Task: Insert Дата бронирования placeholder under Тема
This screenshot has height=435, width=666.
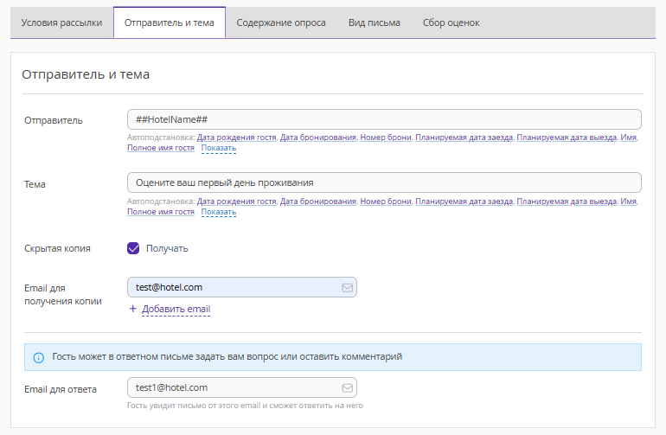Action: click(318, 202)
